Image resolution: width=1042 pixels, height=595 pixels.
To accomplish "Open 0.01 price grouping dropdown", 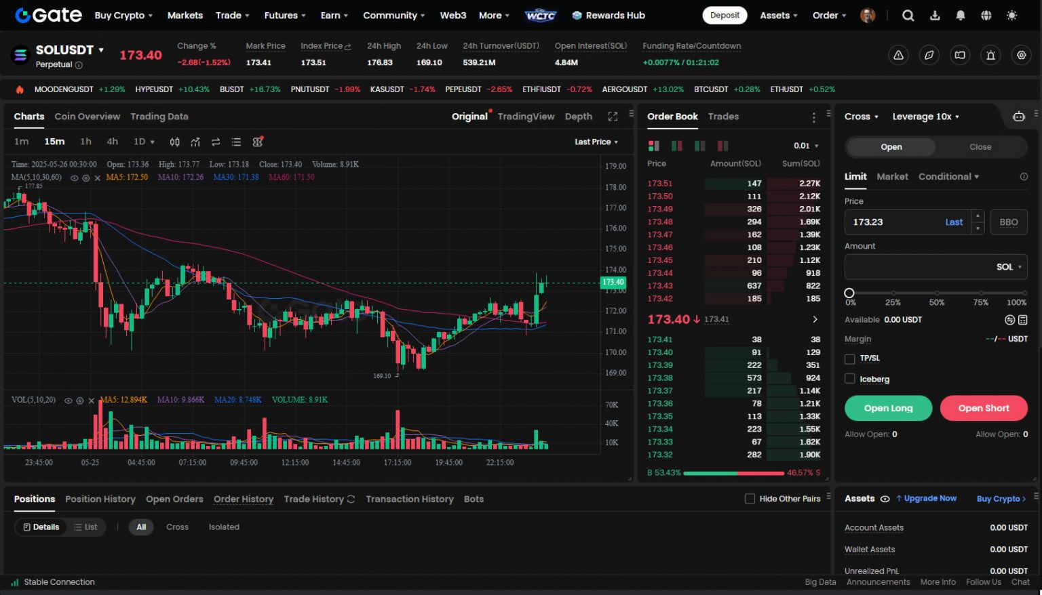I will click(x=806, y=146).
